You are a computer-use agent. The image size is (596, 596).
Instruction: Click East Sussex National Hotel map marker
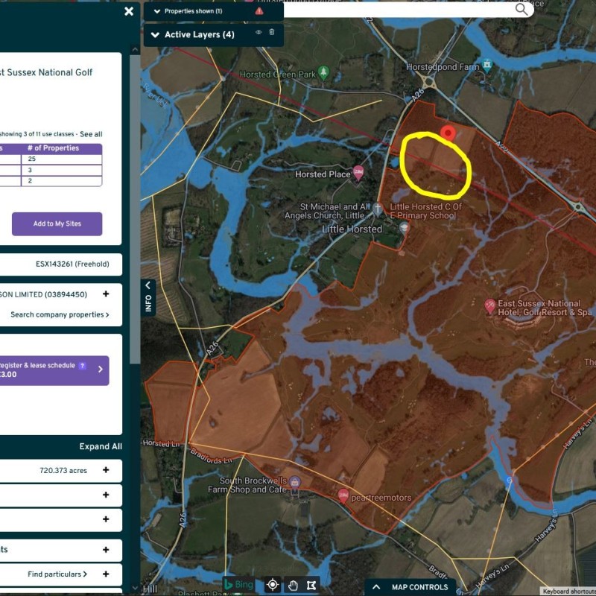490,305
